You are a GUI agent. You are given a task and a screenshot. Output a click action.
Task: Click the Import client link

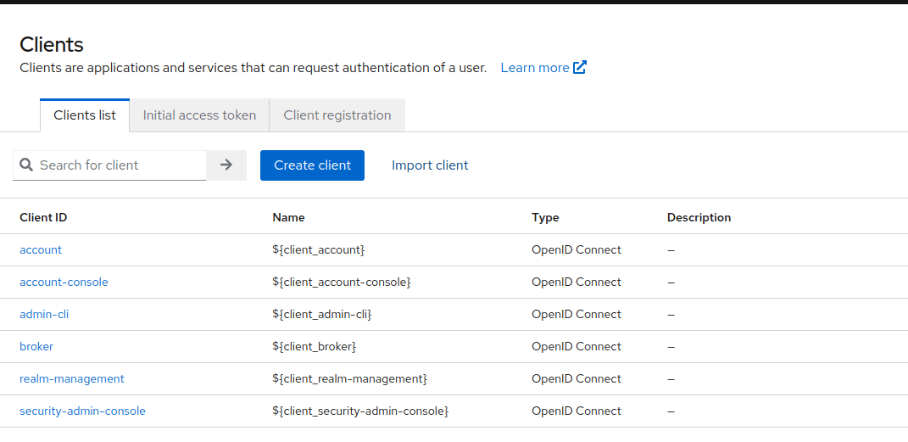(430, 165)
